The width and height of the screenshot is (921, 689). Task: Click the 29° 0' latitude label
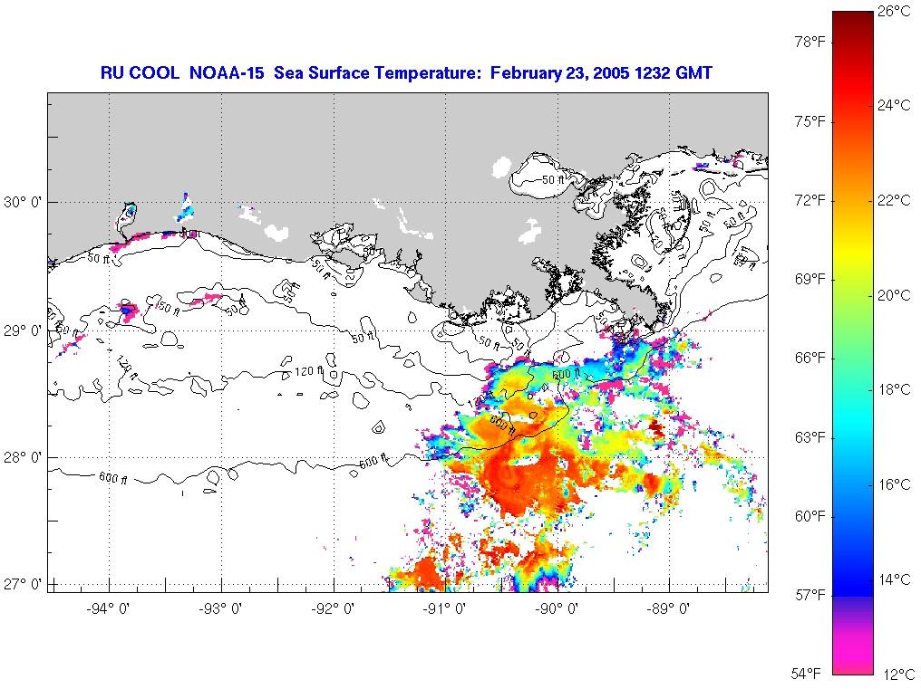[23, 331]
